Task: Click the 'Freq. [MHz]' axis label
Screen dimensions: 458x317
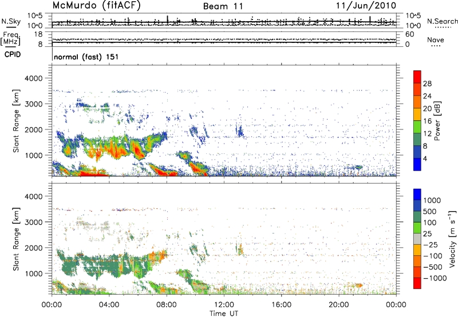Action: pos(11,39)
